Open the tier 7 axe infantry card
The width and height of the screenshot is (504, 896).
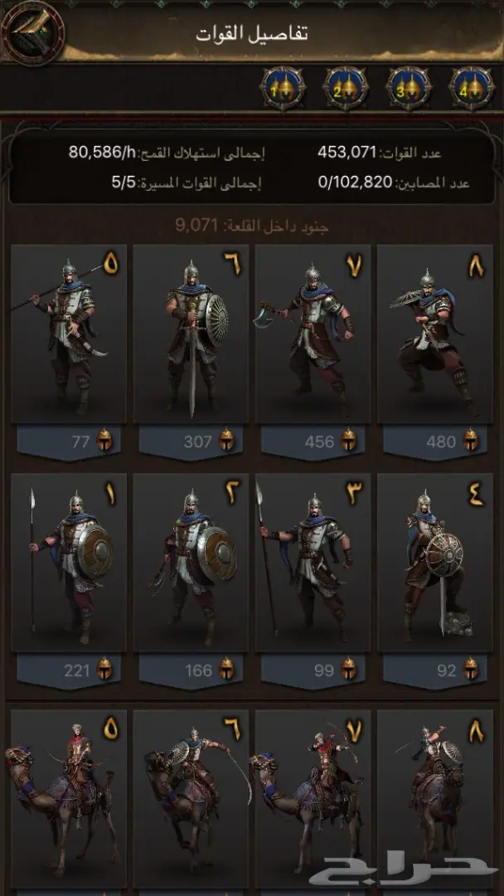pos(313,334)
